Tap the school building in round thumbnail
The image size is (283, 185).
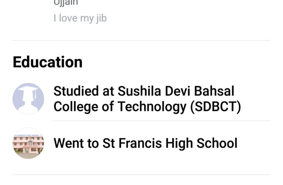28,145
